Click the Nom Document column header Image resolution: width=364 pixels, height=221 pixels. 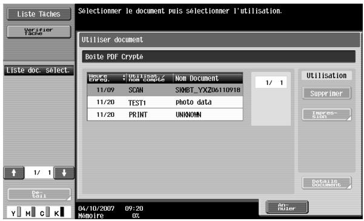click(x=208, y=78)
